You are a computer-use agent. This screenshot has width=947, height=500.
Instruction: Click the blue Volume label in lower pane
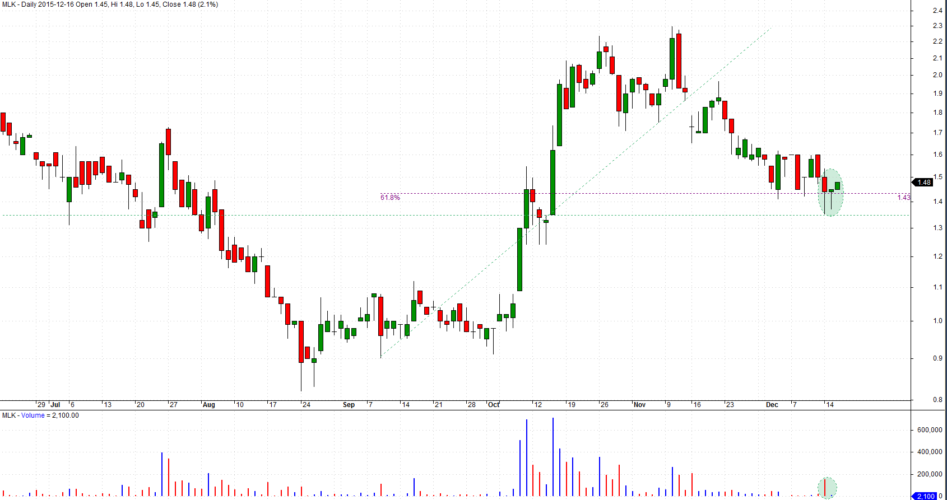(33, 415)
